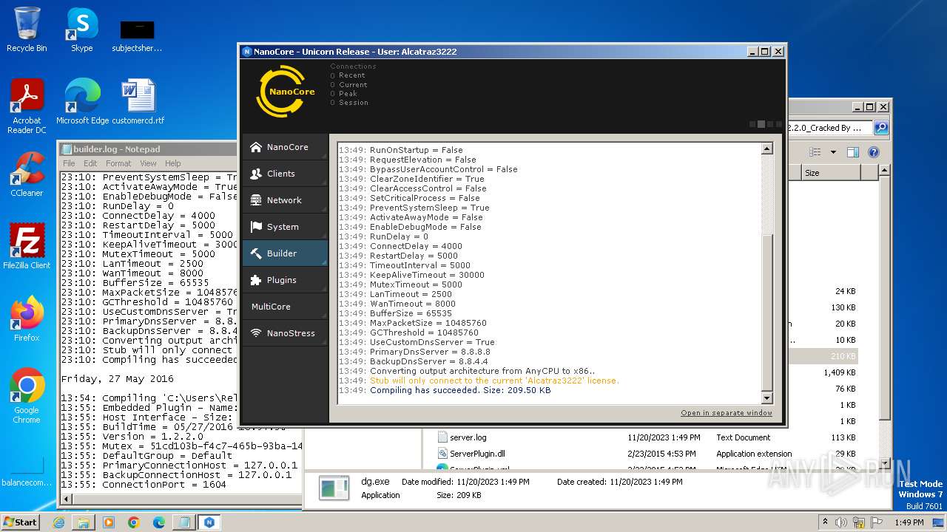Screen dimensions: 947x532
Task: Click the Start button
Action: pyautogui.click(x=20, y=522)
